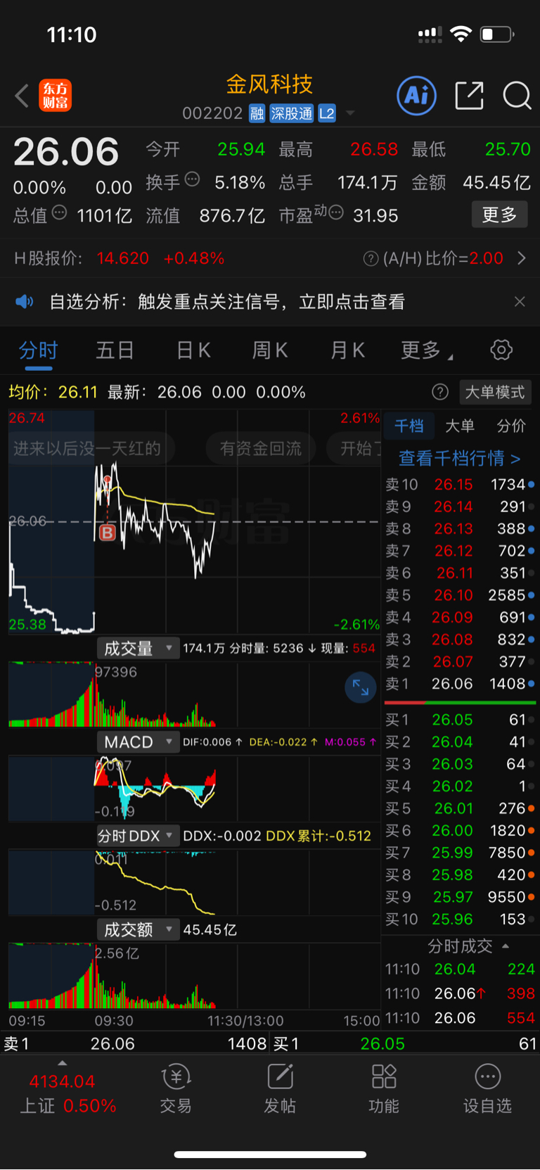Open the 成交量 indicator dropdown
This screenshot has height=1170, width=540.
(138, 648)
